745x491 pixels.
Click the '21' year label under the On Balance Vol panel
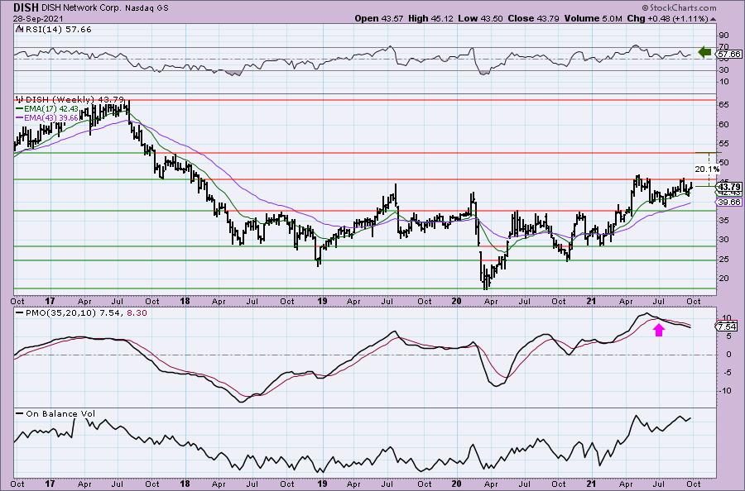590,484
